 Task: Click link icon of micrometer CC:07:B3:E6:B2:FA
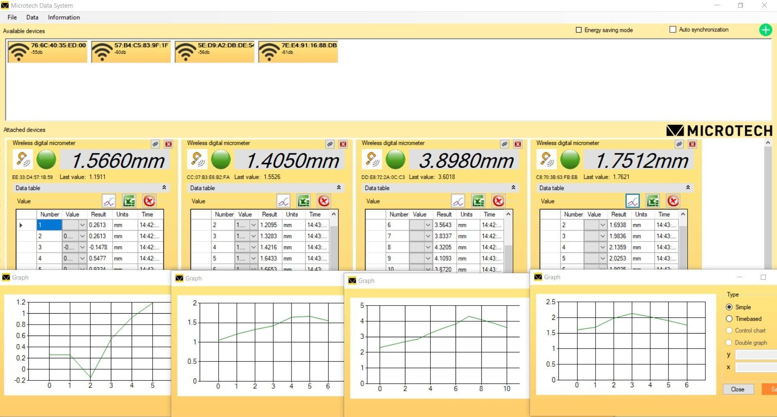[x=330, y=144]
